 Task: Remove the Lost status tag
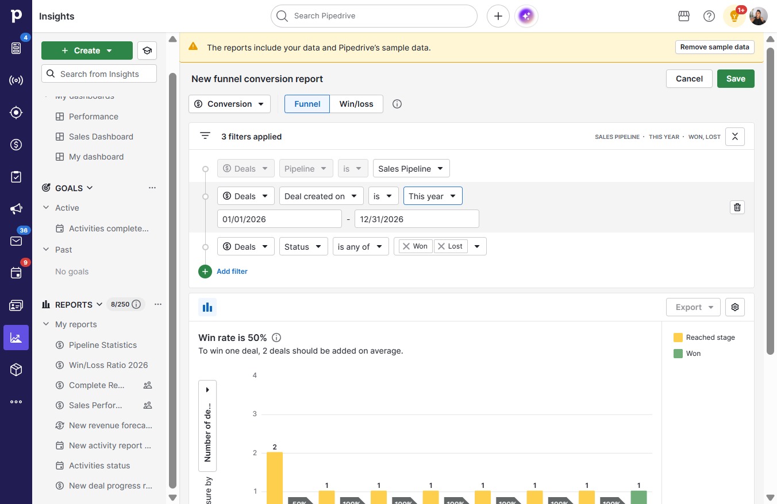coord(441,246)
